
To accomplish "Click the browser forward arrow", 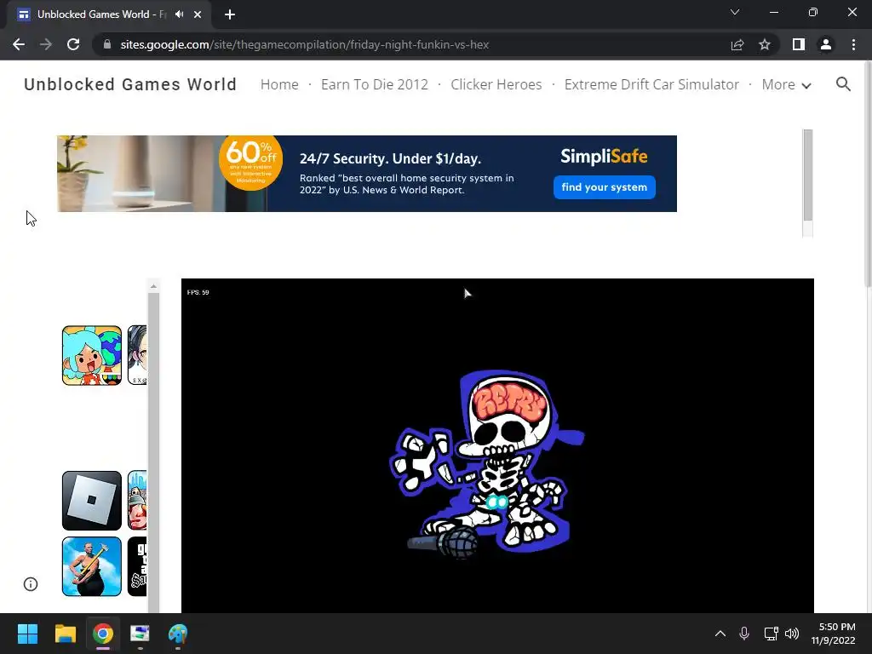I will click(46, 44).
